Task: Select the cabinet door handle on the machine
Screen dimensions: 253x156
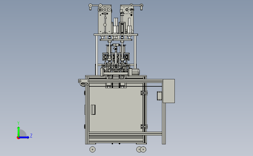Action: point(93,110)
